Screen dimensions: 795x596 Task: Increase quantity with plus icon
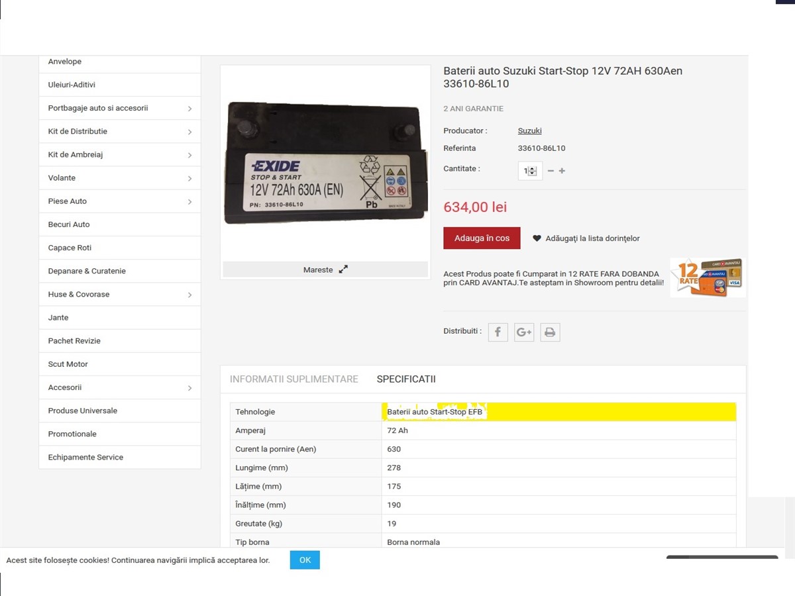click(562, 171)
